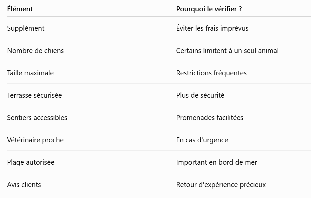This screenshot has width=311, height=198.
Task: Select the 'Plus de sécurité' text
Action: tap(200, 95)
